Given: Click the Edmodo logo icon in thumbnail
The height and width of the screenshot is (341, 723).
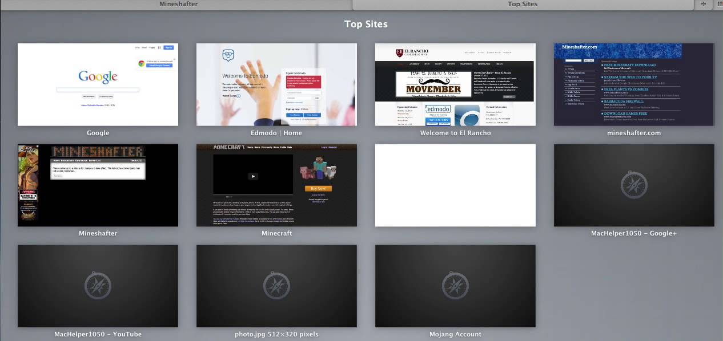Looking at the screenshot, I should click(229, 55).
